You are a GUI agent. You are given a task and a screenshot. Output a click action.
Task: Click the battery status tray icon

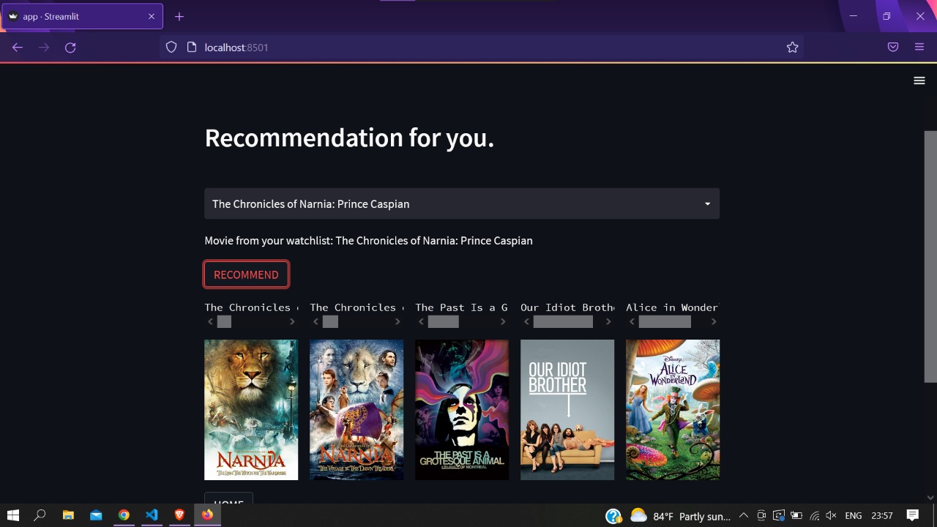(796, 516)
